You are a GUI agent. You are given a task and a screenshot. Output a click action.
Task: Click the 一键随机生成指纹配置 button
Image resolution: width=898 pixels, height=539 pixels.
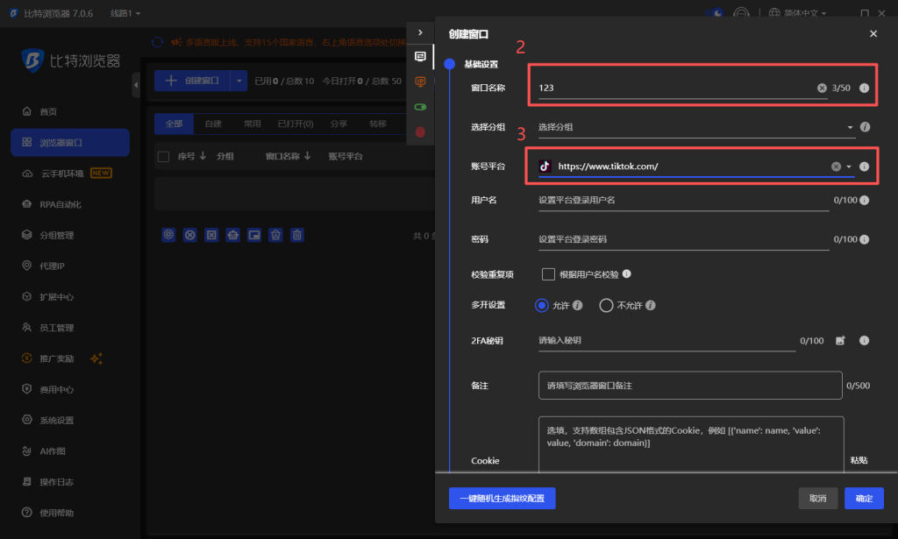pyautogui.click(x=501, y=498)
